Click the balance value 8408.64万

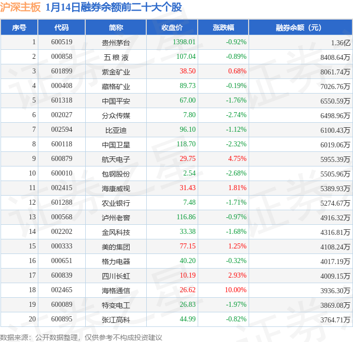point(335,57)
